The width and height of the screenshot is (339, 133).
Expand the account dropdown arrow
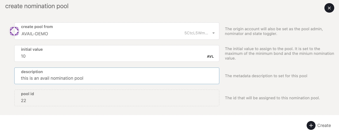tap(214, 33)
